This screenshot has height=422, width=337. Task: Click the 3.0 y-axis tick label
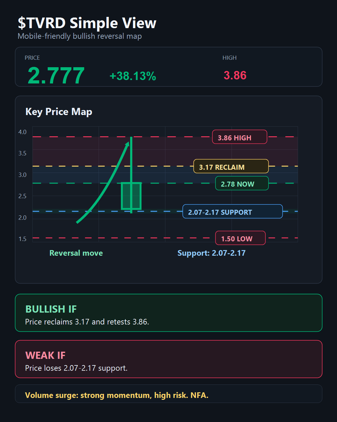tap(22, 175)
